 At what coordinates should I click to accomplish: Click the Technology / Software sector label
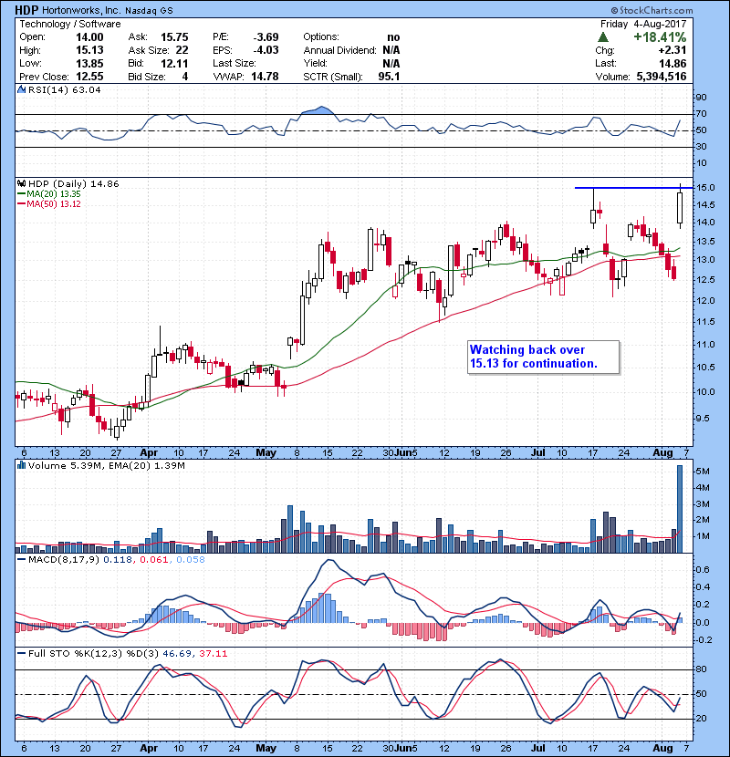click(70, 24)
